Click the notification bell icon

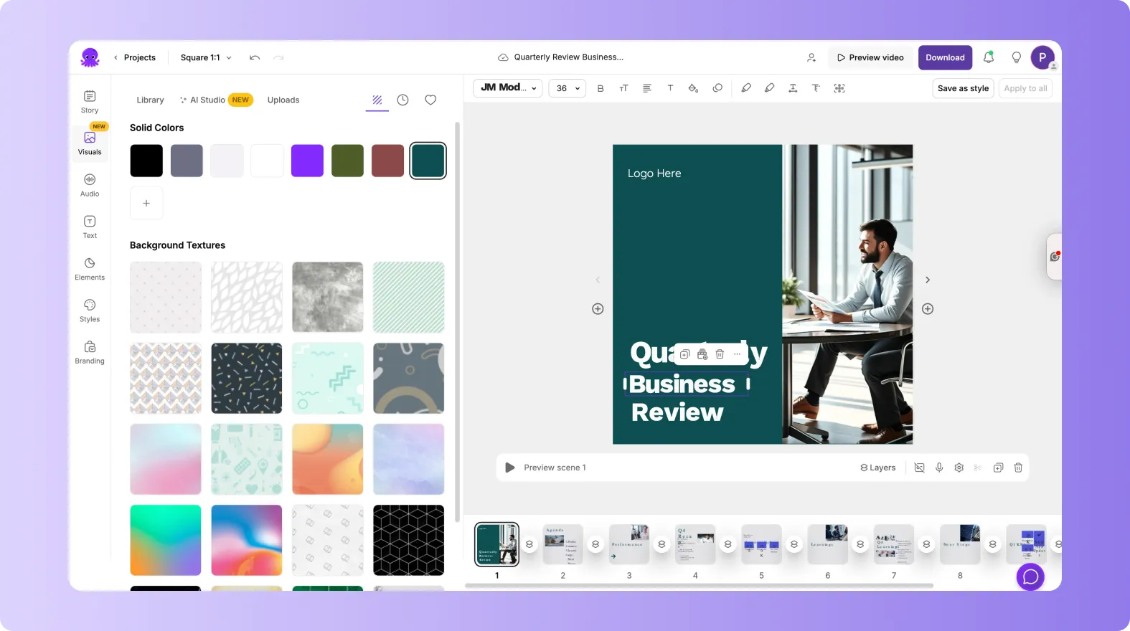coord(988,57)
